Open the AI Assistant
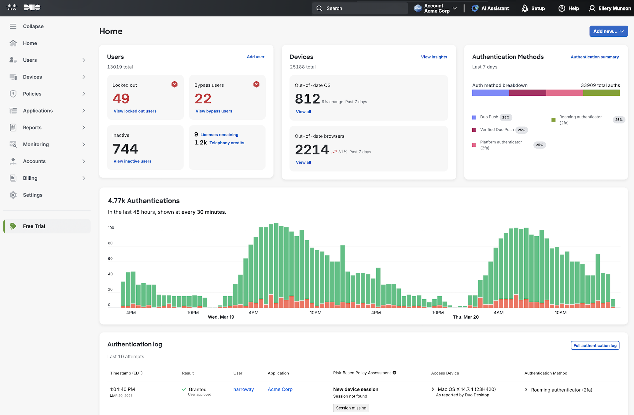This screenshot has width=634, height=415. click(x=475, y=8)
